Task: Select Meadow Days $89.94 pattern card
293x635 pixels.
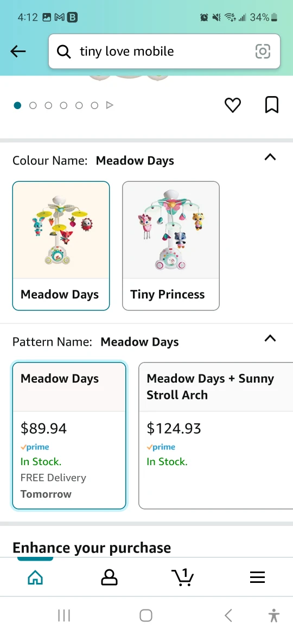Action: coord(69,435)
